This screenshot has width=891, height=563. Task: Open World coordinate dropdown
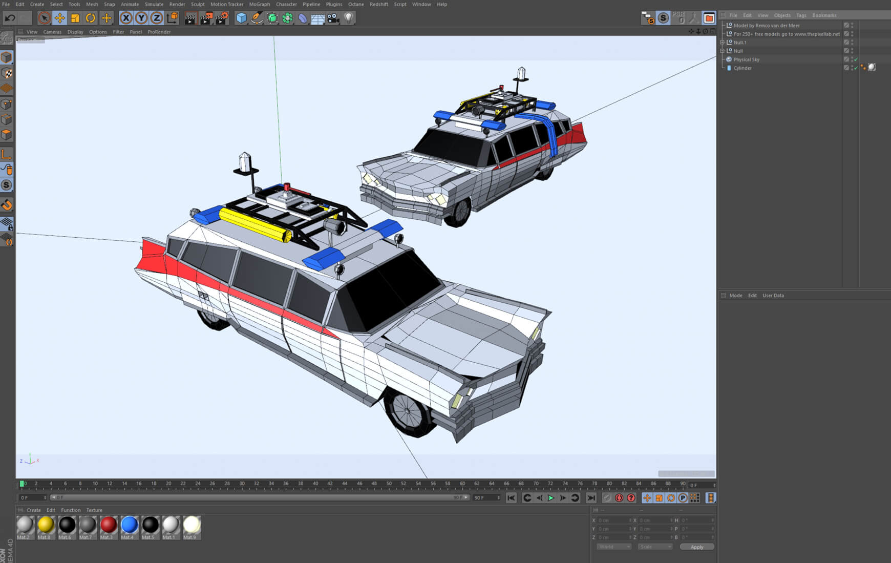coord(614,547)
